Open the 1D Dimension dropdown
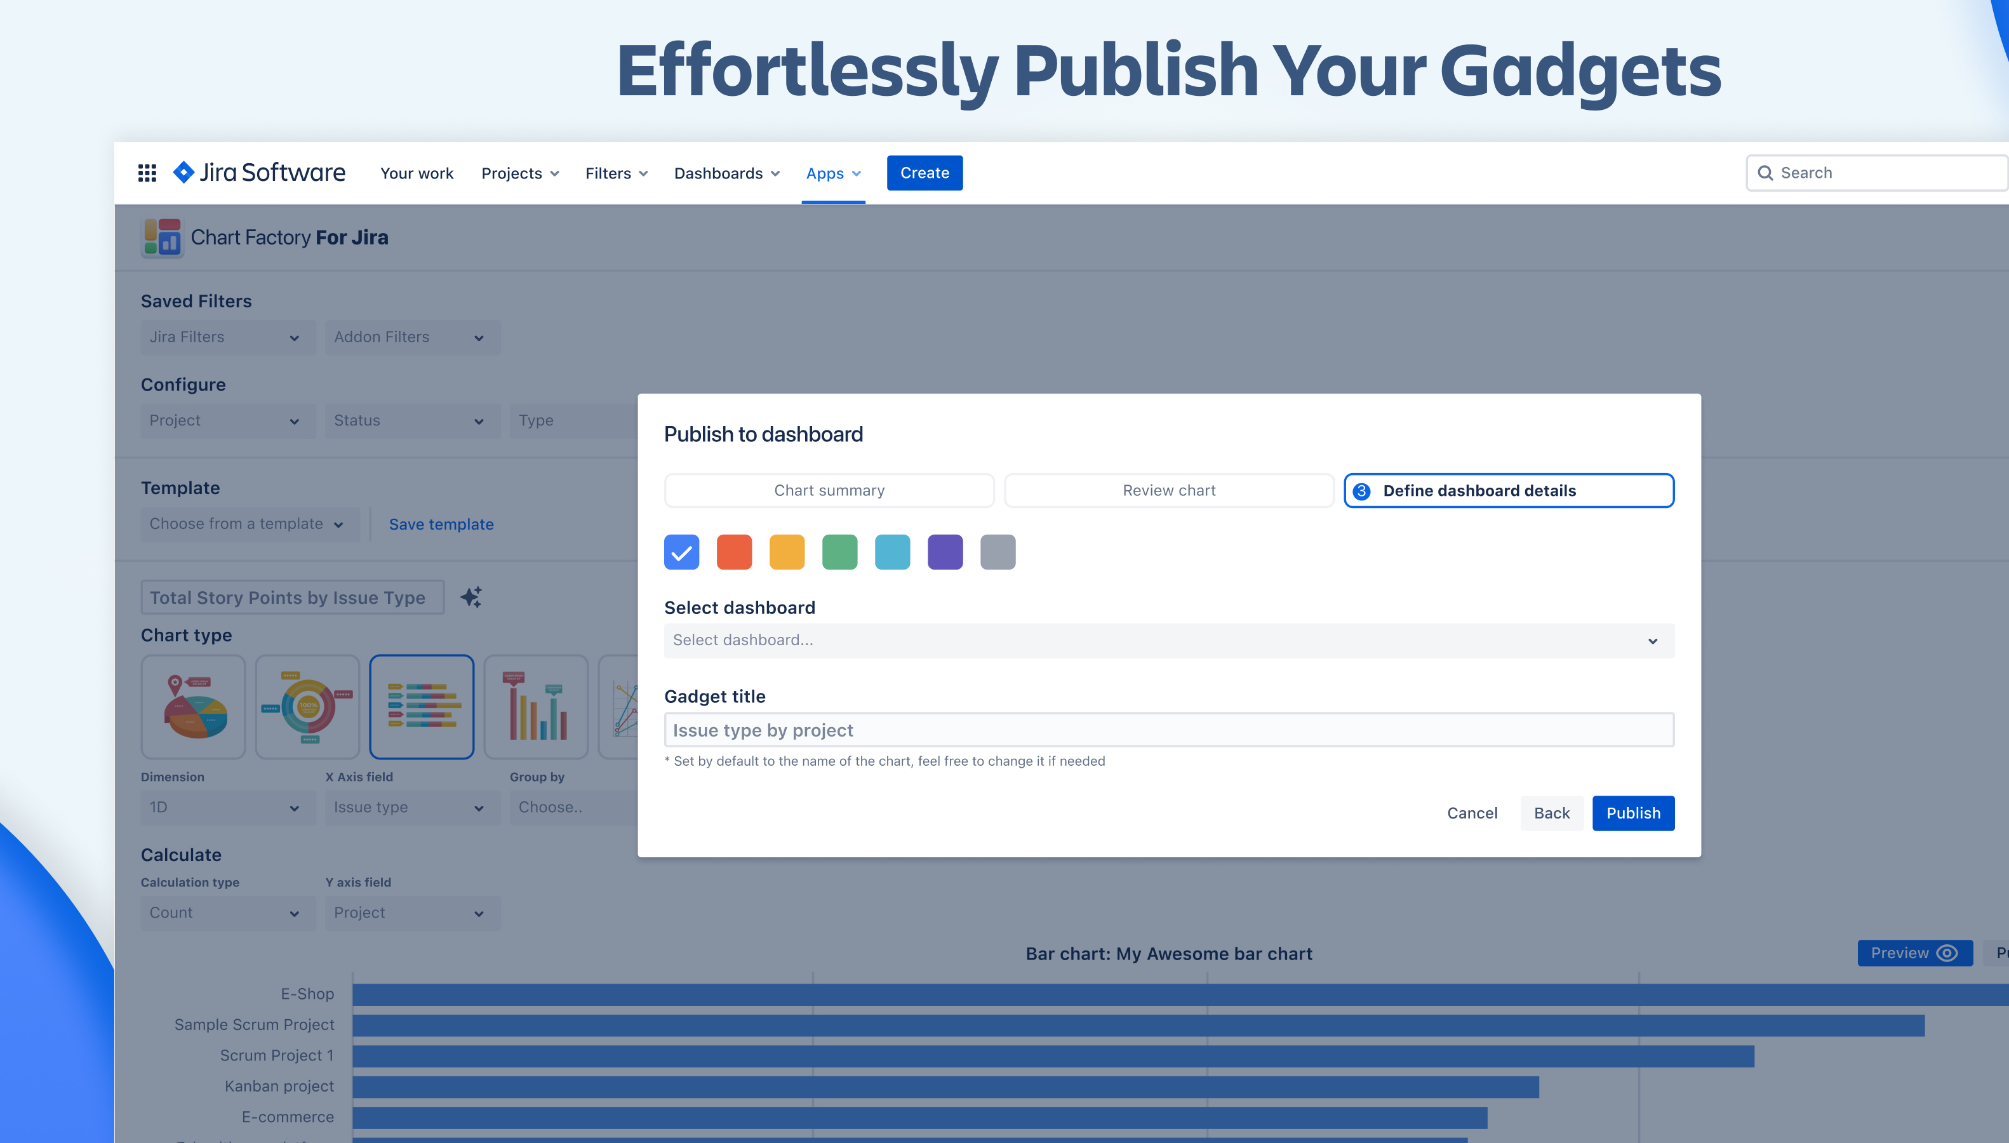This screenshot has height=1143, width=2009. pos(227,808)
